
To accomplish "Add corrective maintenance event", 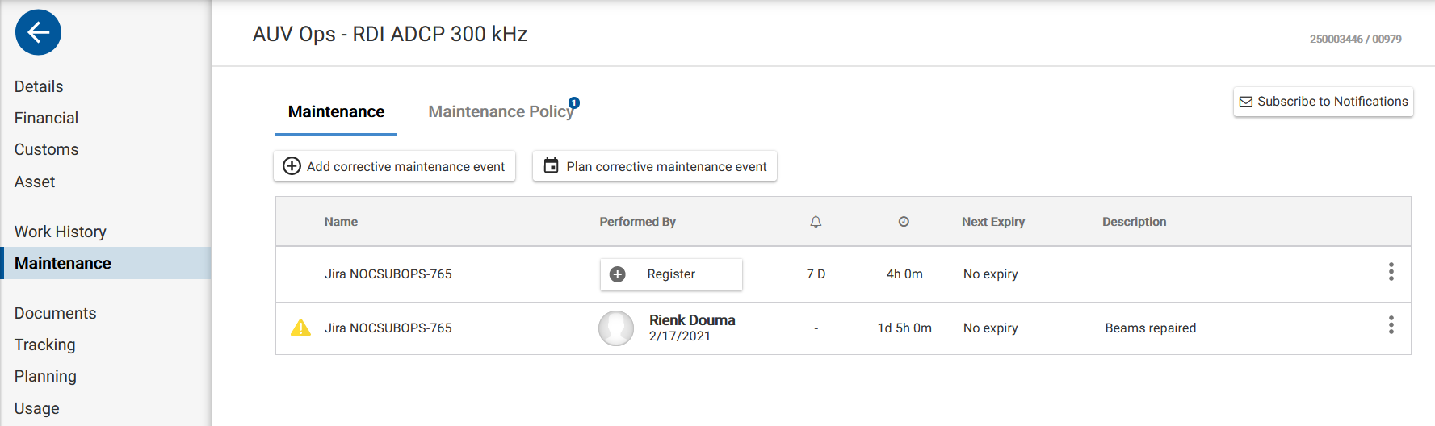I will pyautogui.click(x=394, y=166).
